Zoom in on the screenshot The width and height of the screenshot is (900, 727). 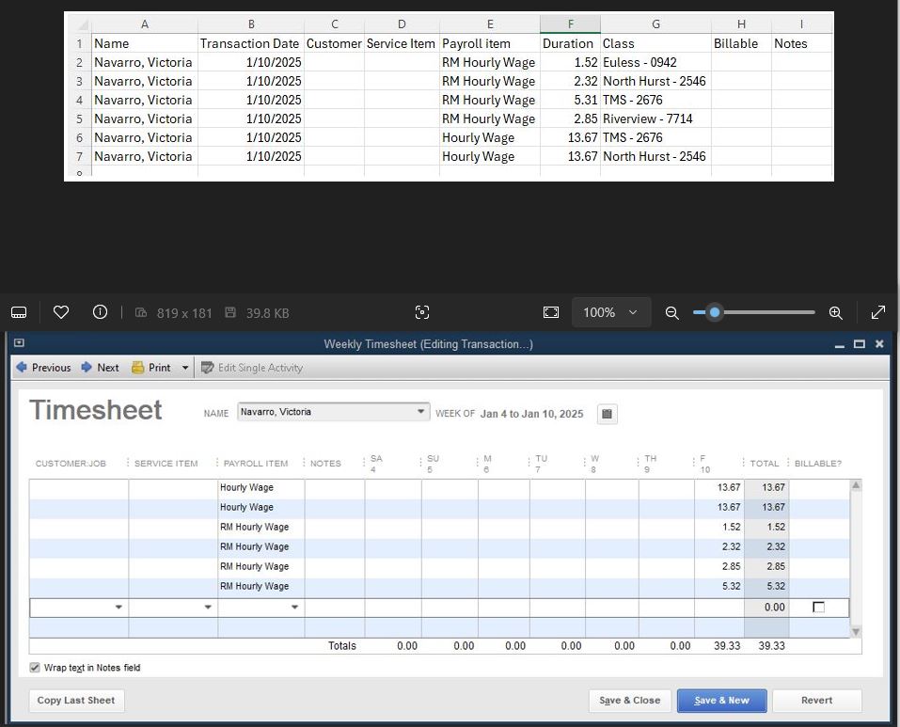835,311
